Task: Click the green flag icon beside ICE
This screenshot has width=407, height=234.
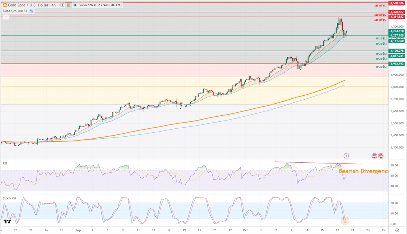Action: [x=68, y=5]
